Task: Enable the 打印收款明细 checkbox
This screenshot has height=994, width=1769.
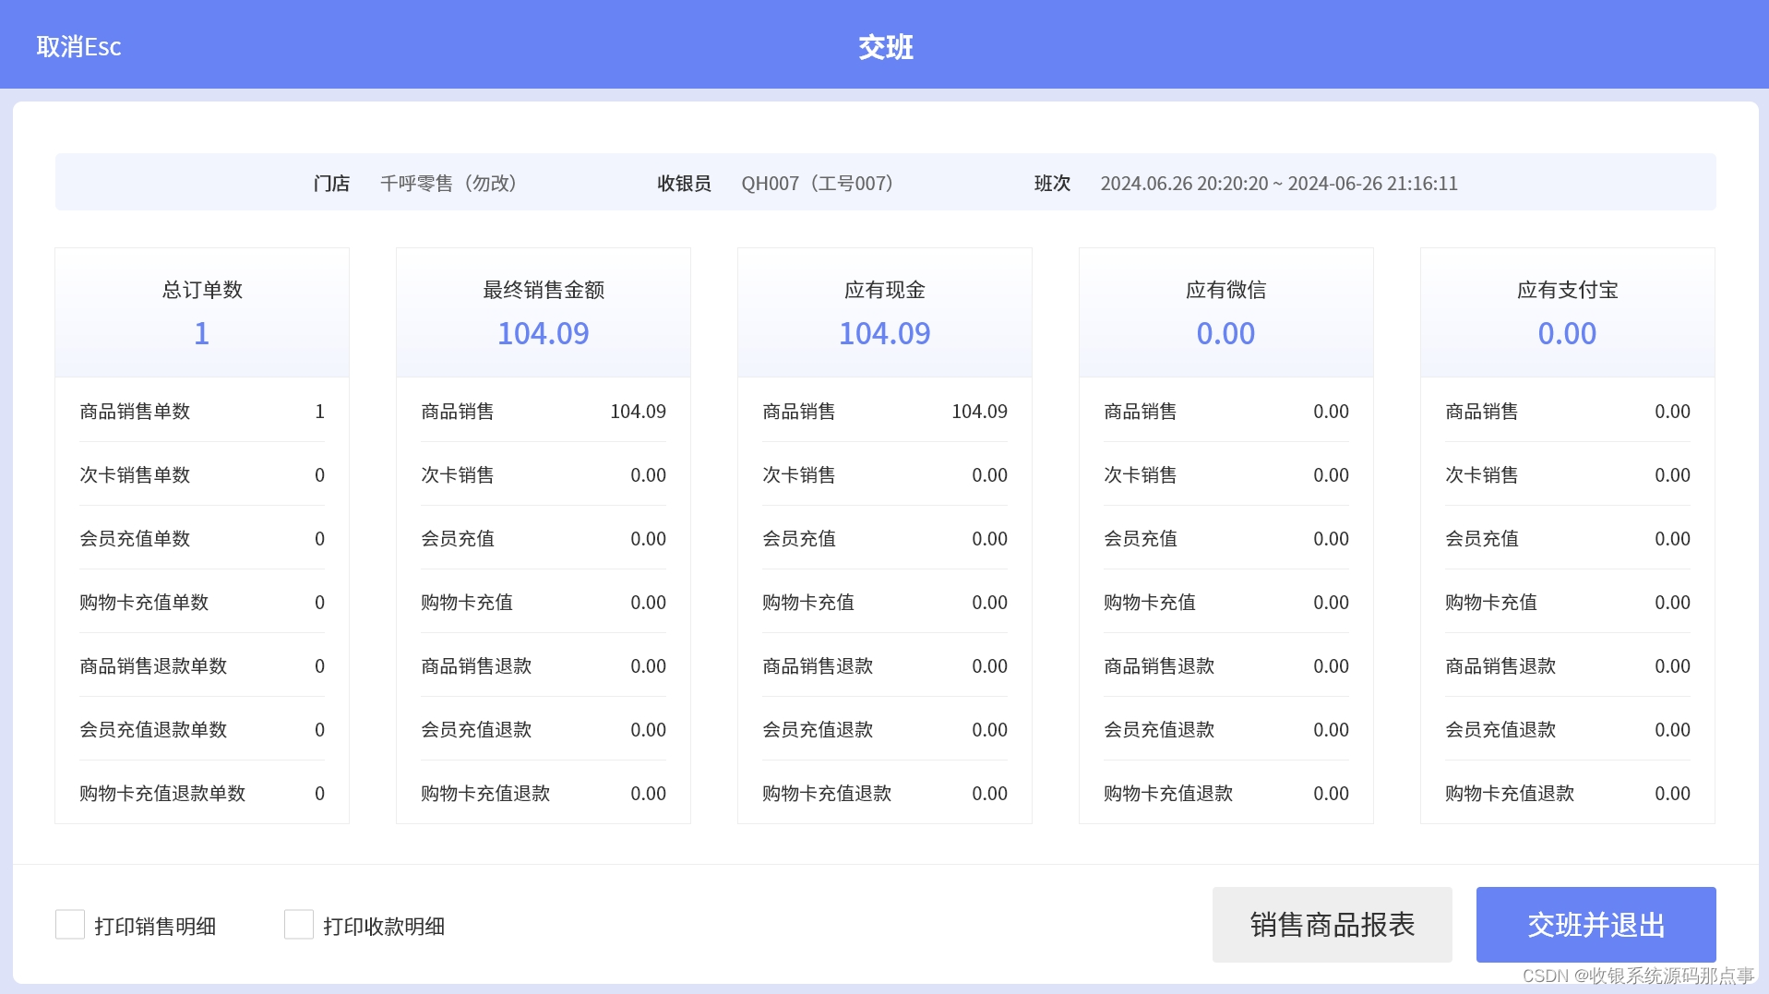Action: (299, 924)
